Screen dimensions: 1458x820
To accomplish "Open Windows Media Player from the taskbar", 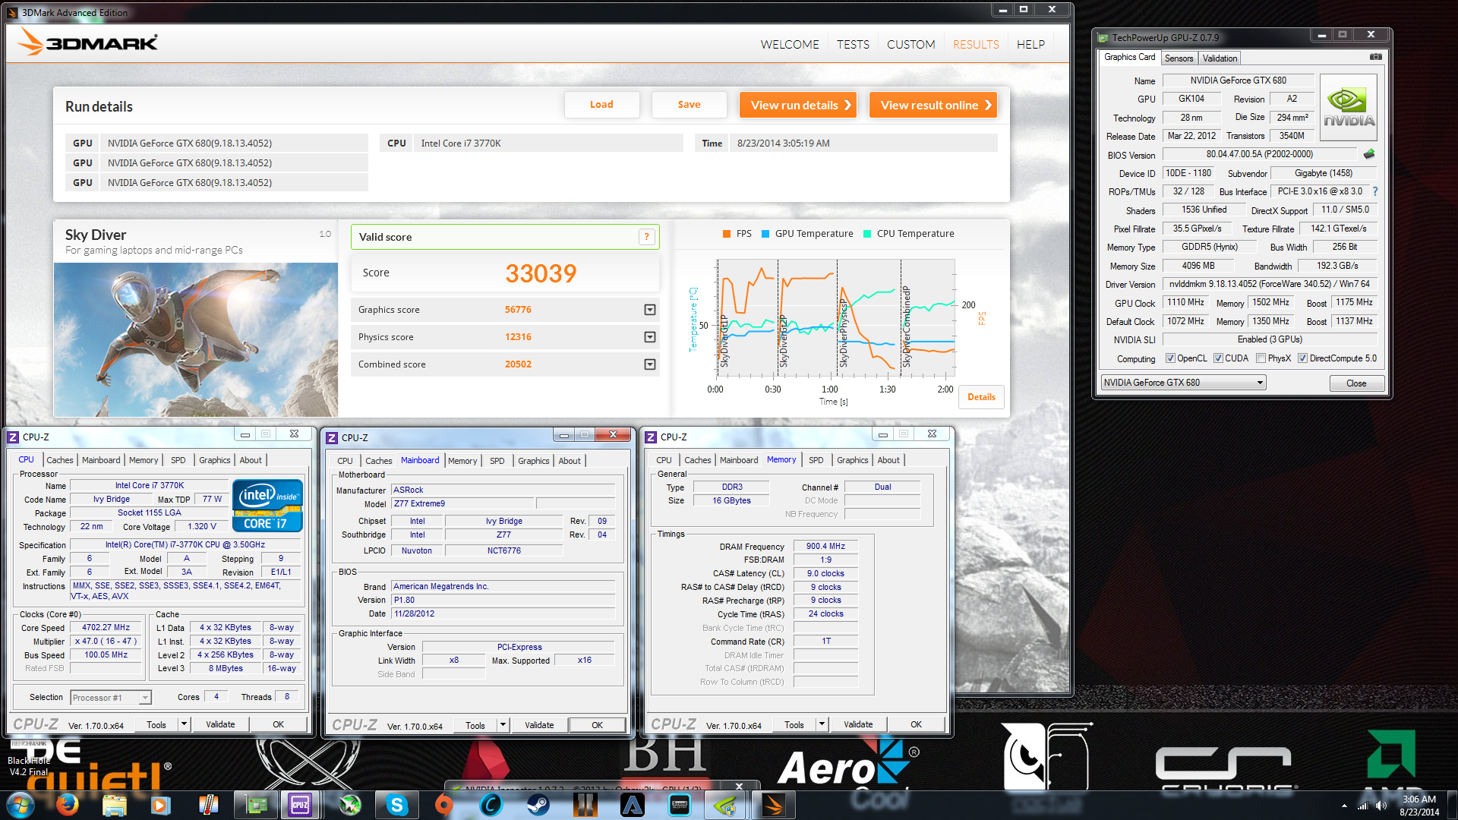I will pyautogui.click(x=160, y=805).
